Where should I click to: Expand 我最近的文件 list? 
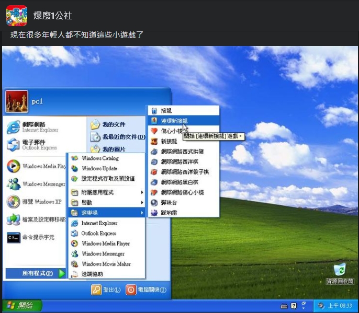tap(117, 137)
